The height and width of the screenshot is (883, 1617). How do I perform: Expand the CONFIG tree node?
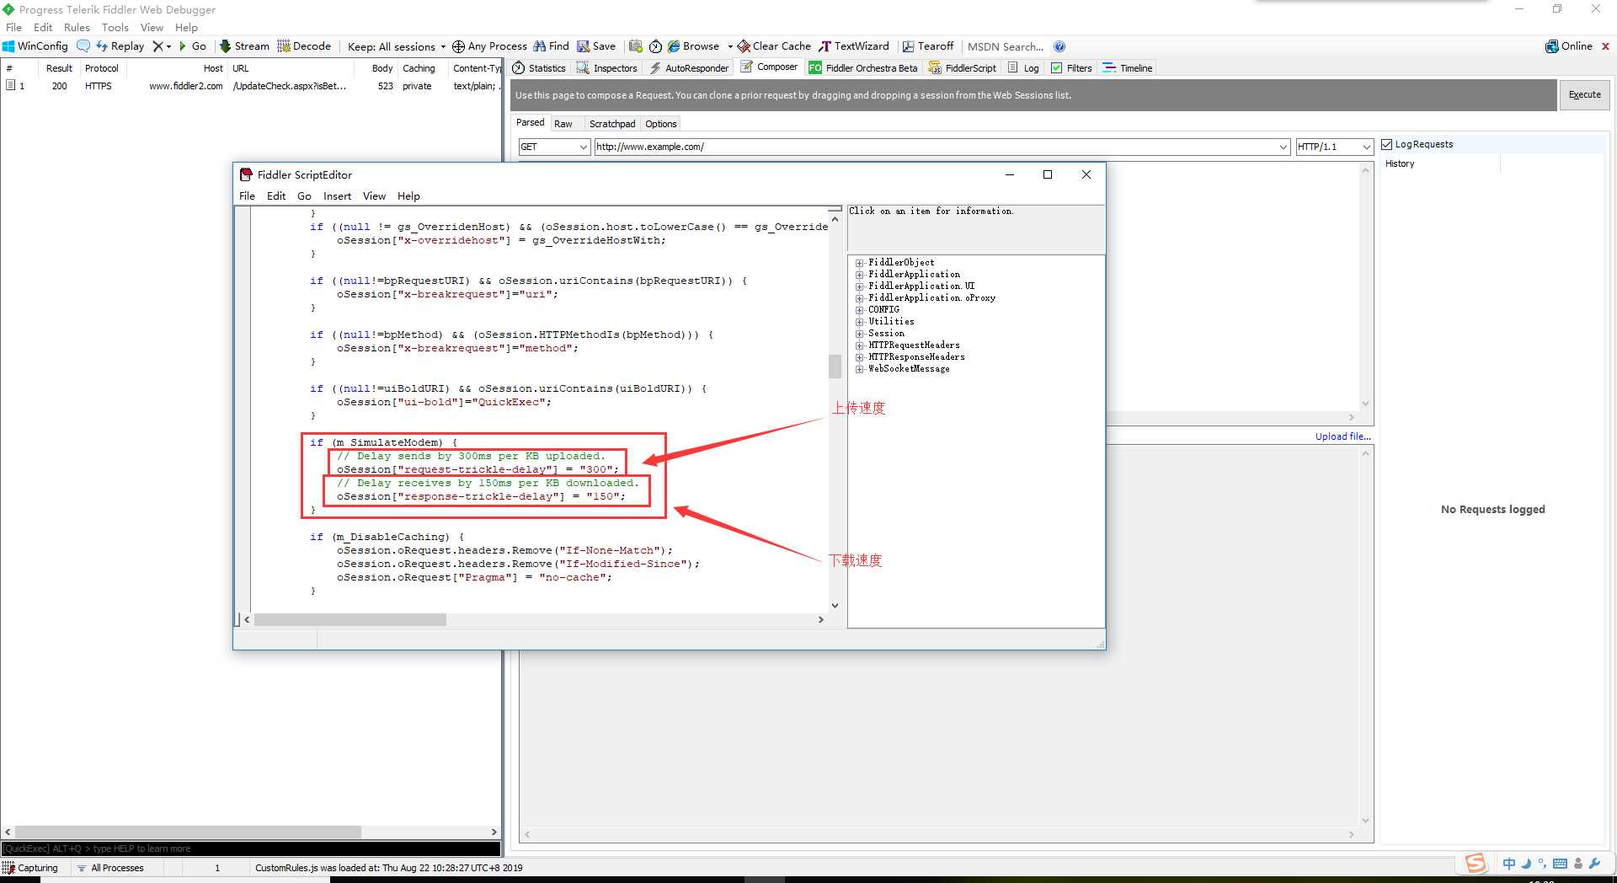859,310
